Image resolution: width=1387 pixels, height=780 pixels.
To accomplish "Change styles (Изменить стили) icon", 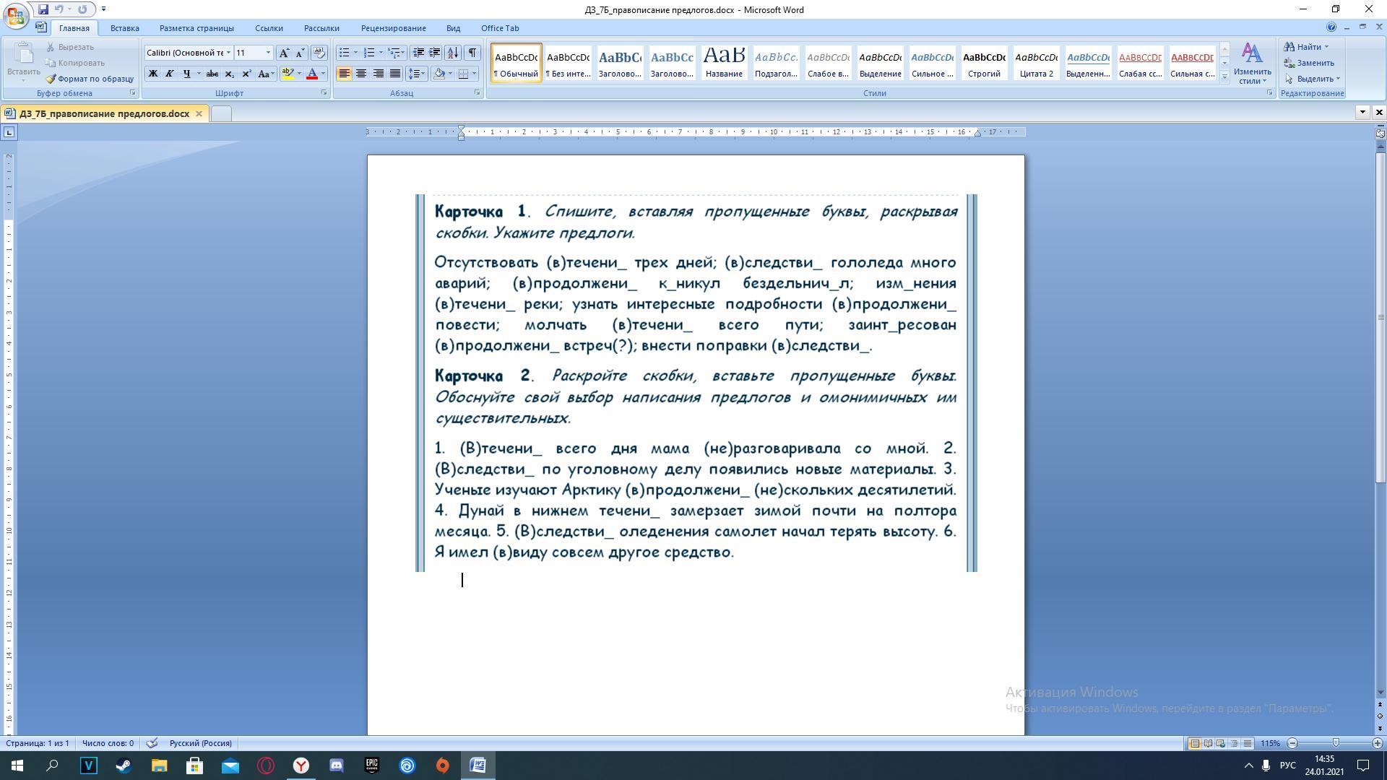I will coord(1252,53).
